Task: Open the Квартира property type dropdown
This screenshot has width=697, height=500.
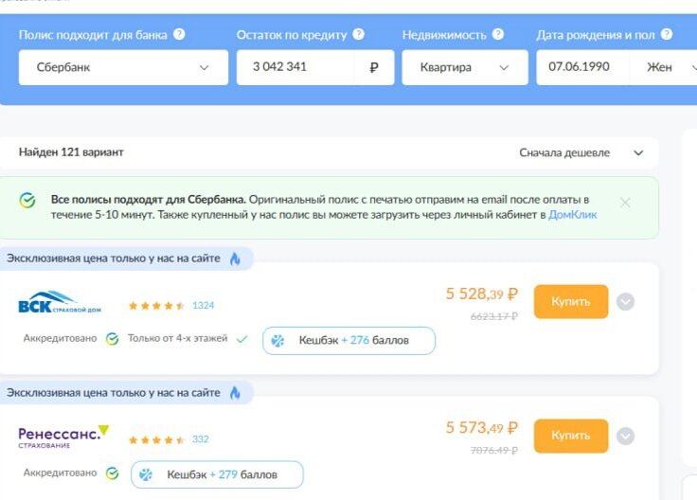Action: pyautogui.click(x=464, y=67)
